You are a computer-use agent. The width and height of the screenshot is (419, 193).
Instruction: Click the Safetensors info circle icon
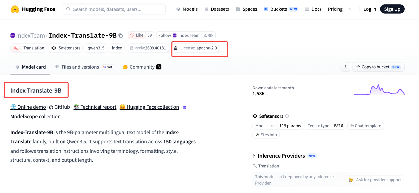click(x=287, y=116)
